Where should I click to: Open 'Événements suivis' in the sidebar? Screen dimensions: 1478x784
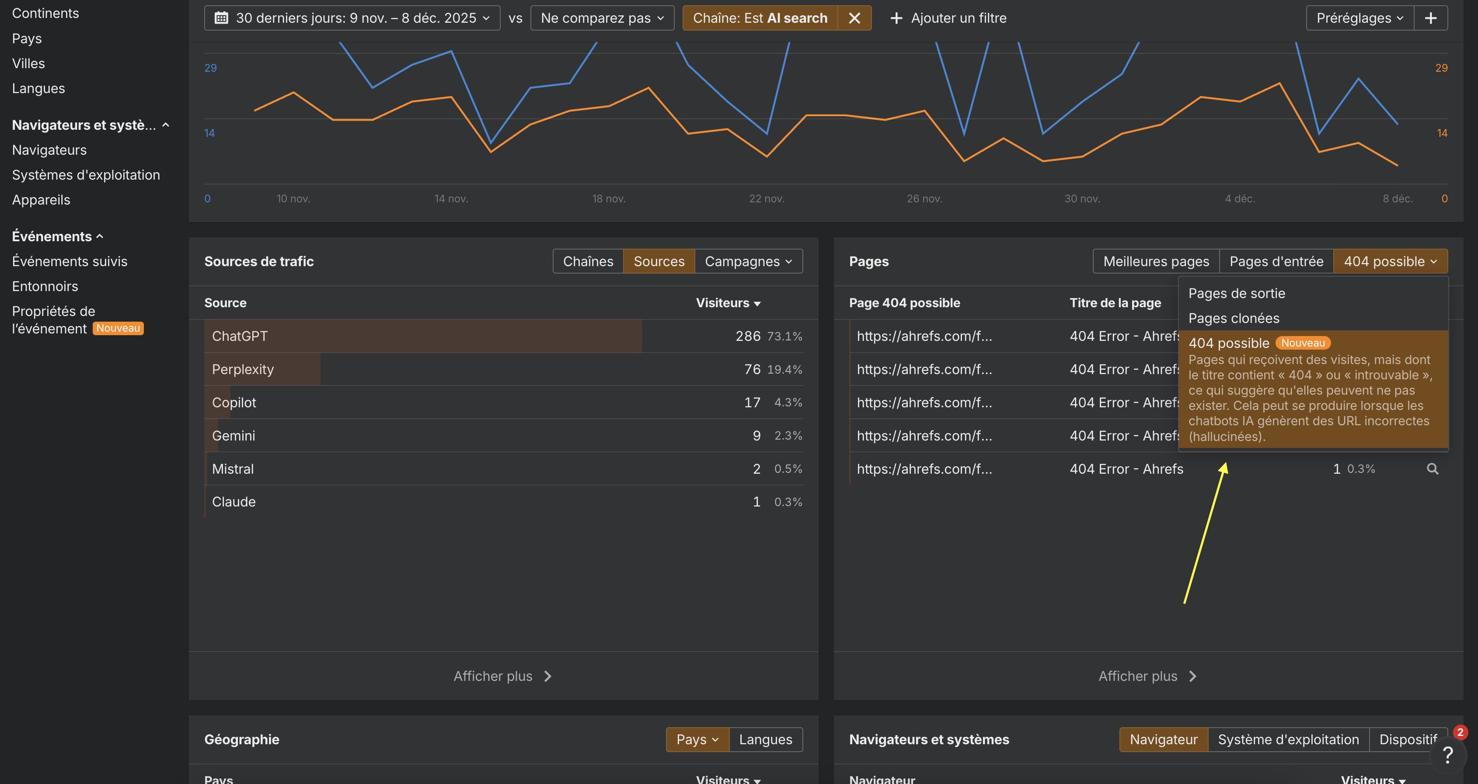coord(70,261)
